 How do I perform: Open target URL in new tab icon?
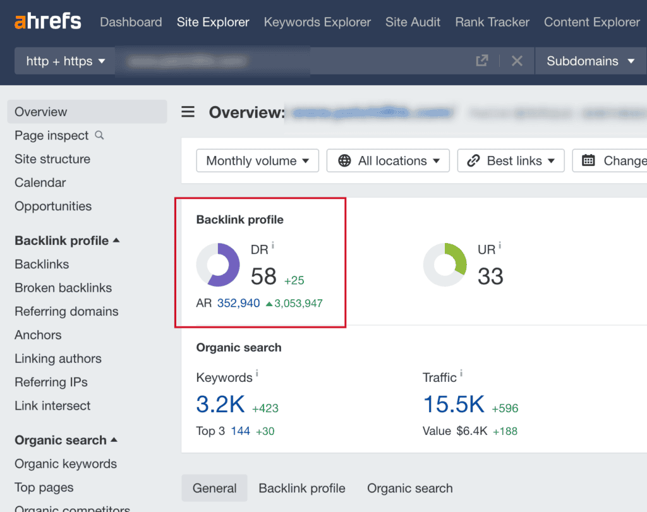click(x=482, y=61)
